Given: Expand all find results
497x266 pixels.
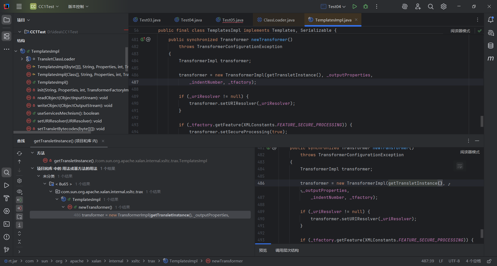Looking at the screenshot, I should (19, 233).
